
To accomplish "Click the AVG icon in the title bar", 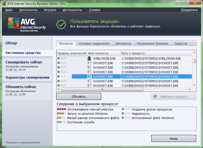I will point(4,4).
